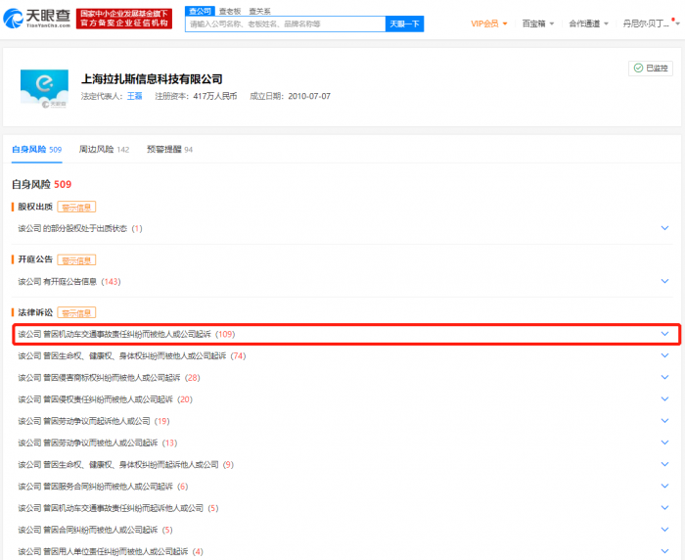Expand the equity pledge status row chevron

pos(664,228)
